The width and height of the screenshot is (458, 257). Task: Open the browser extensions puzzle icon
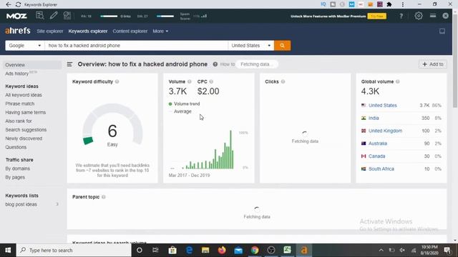[389, 4]
